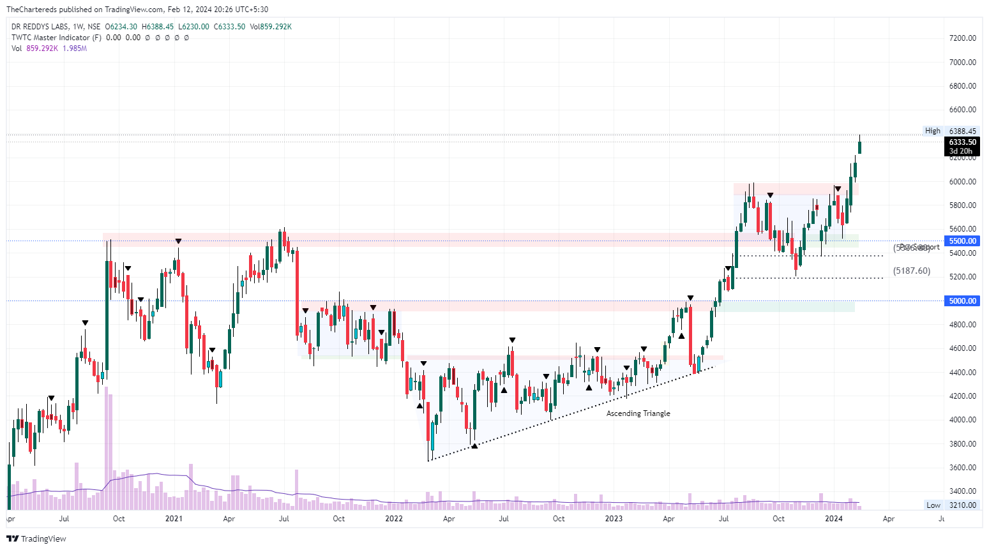Click the 2022 label on time axis

[x=394, y=519]
